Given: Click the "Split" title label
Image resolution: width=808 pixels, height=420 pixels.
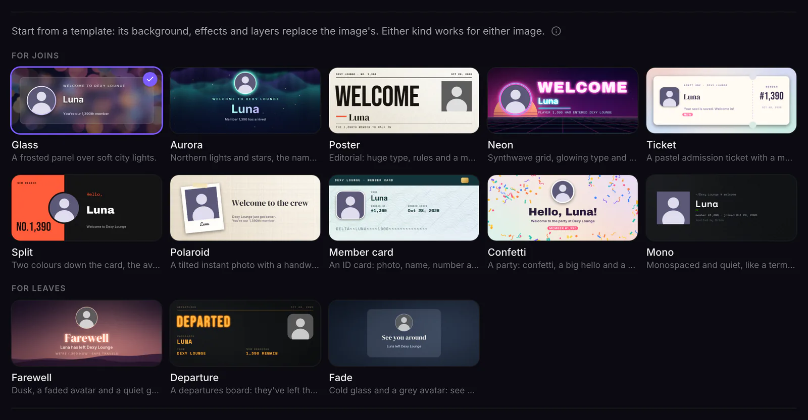Looking at the screenshot, I should pyautogui.click(x=22, y=253).
